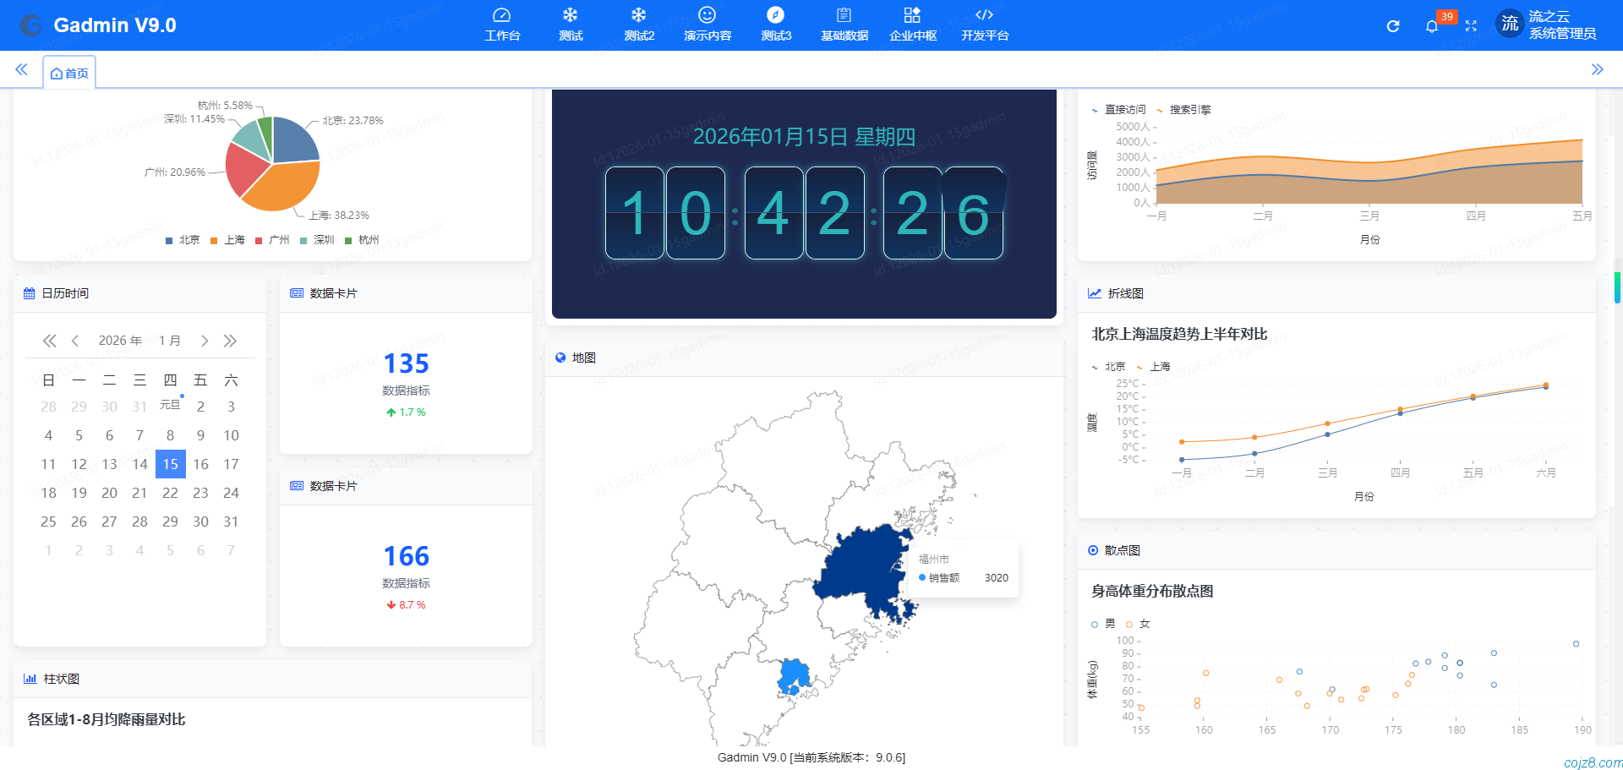This screenshot has width=1623, height=770.
Task: Toggle the 搜索引擎 legend in the area chart
Action: [x=1189, y=109]
